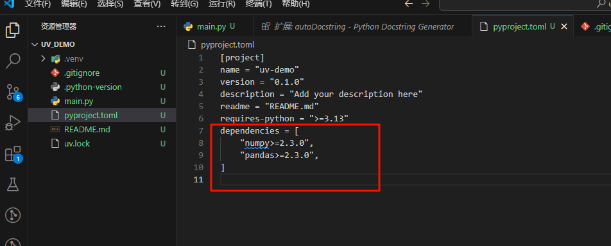This screenshot has width=611, height=246.
Task: Open the Testing flask view
Action: click(13, 184)
